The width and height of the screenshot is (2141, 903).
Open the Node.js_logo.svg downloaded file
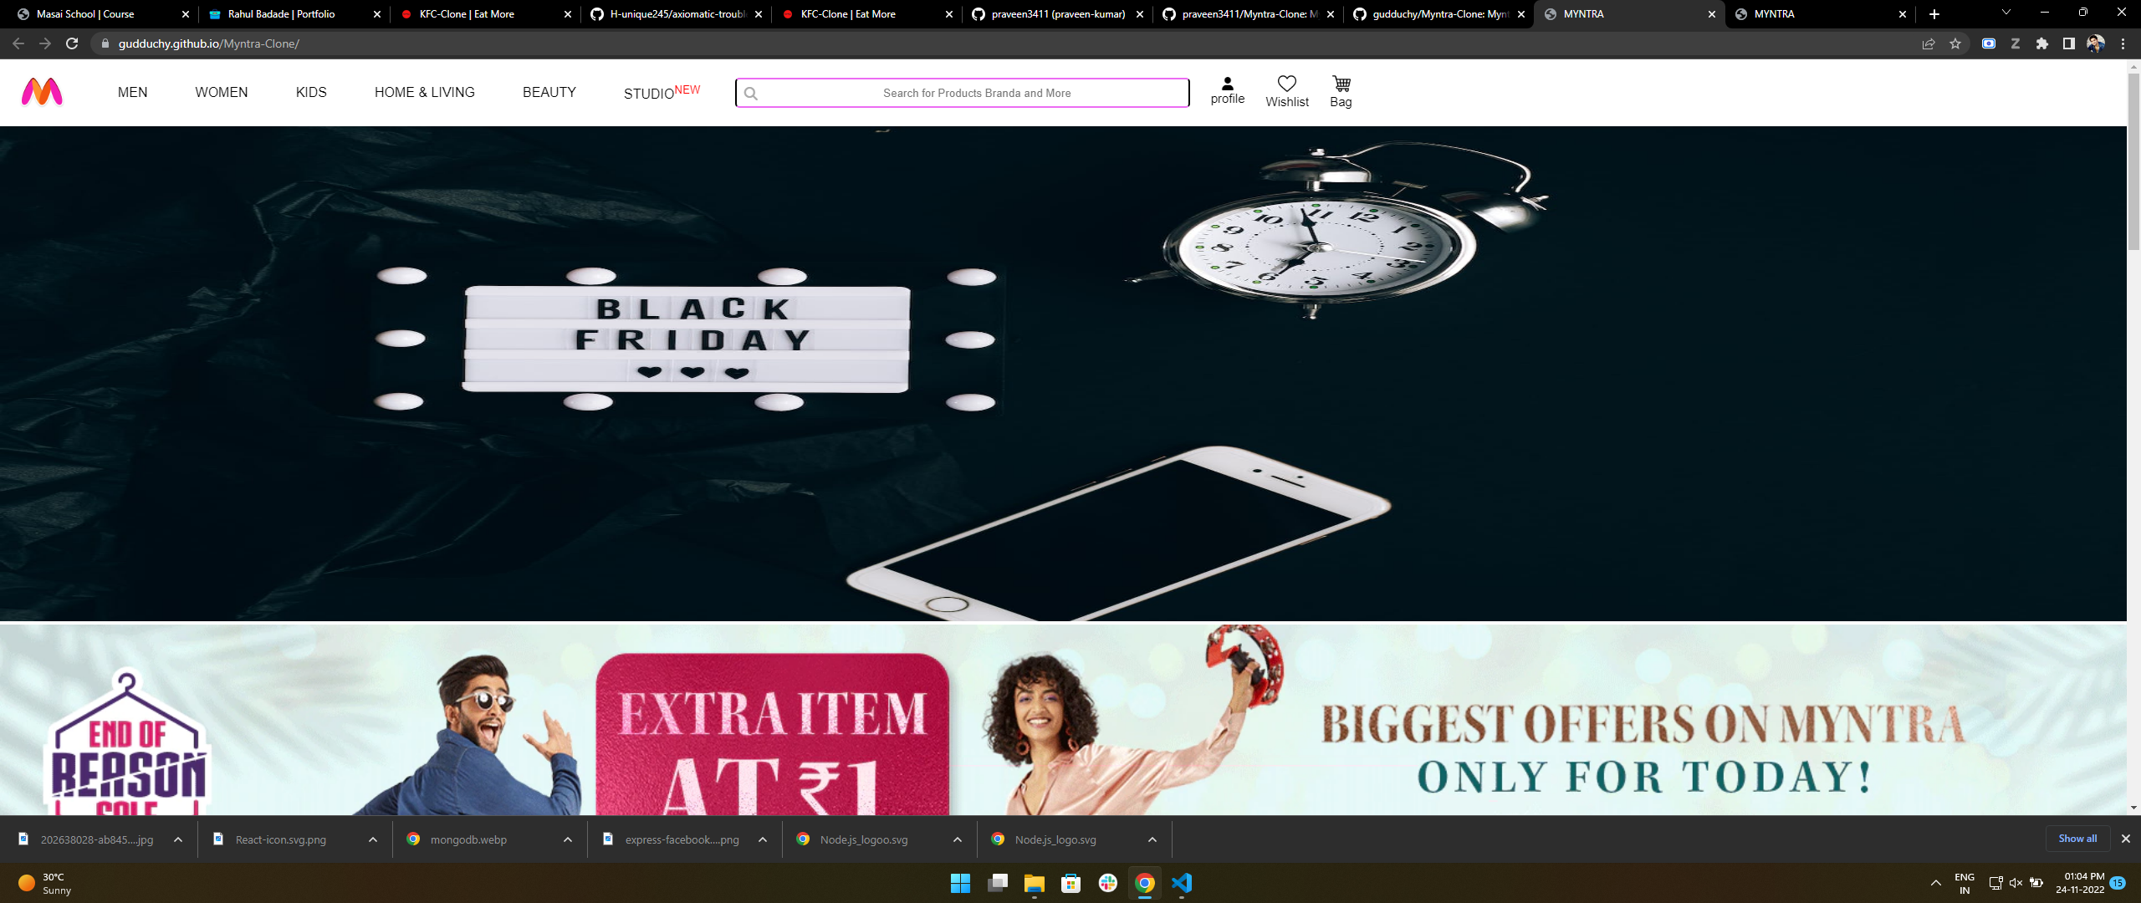coord(1055,839)
